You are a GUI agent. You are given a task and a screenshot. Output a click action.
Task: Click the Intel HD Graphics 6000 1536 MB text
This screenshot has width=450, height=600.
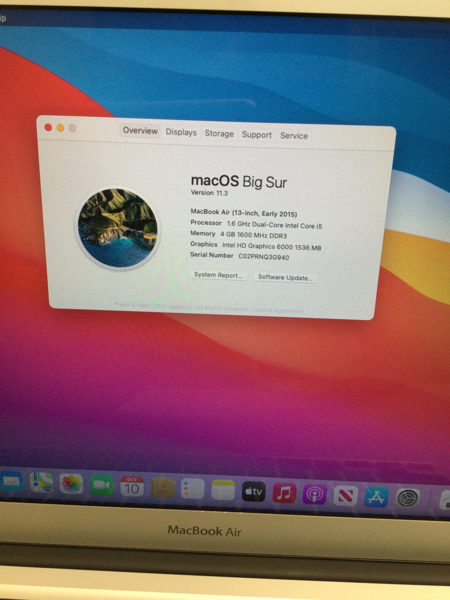pos(271,246)
